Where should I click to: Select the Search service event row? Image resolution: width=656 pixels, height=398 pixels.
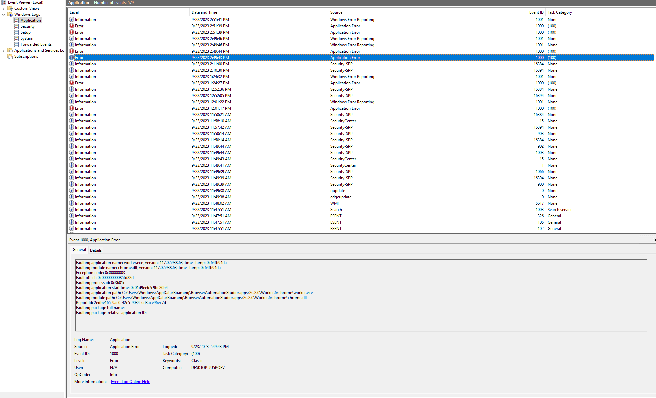(336, 210)
